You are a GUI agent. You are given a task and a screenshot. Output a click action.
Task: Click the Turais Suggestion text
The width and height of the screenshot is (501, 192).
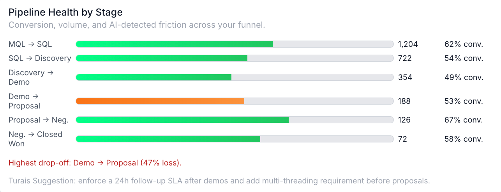[x=219, y=181]
